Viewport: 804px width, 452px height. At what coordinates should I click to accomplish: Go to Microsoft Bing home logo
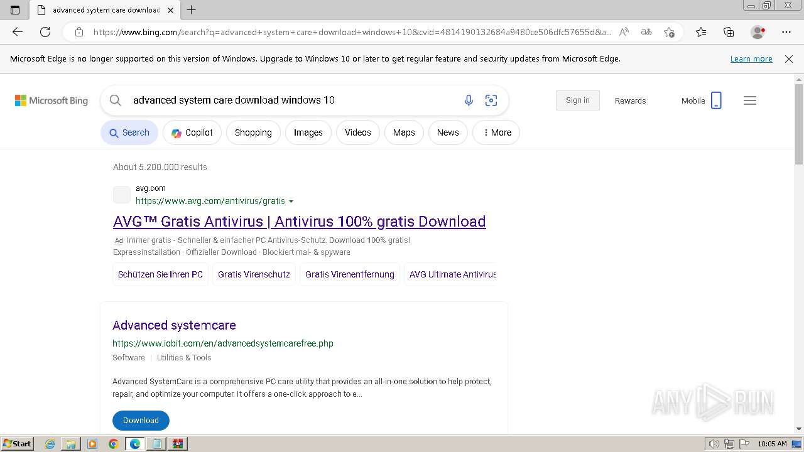pyautogui.click(x=52, y=100)
